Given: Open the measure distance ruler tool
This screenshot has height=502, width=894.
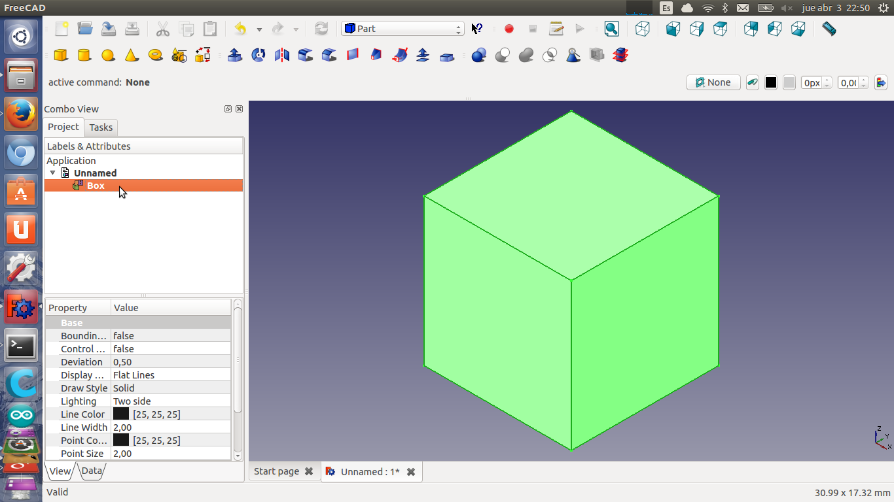Looking at the screenshot, I should click(829, 29).
